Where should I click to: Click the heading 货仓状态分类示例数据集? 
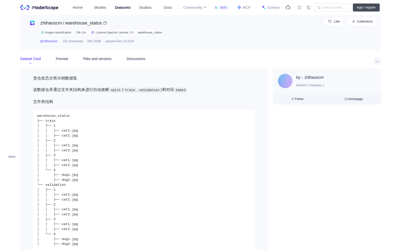tap(55, 78)
